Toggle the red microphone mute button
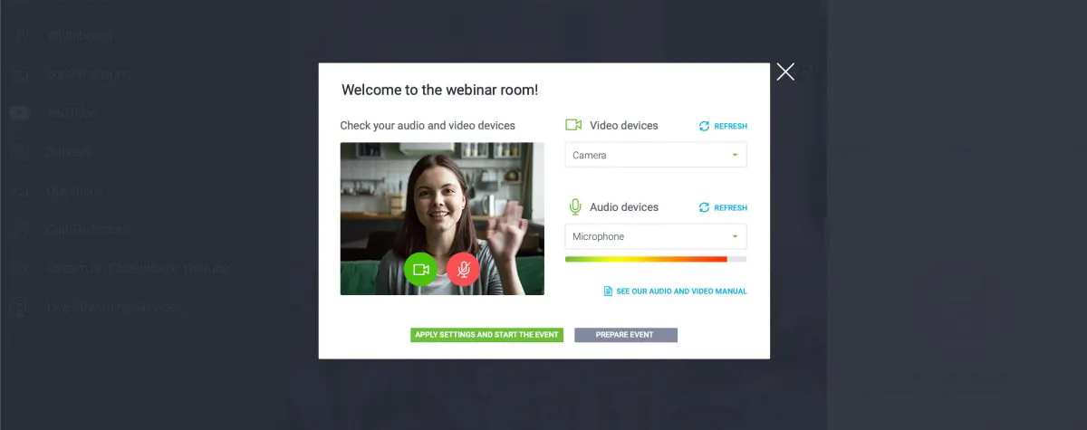 pos(464,269)
